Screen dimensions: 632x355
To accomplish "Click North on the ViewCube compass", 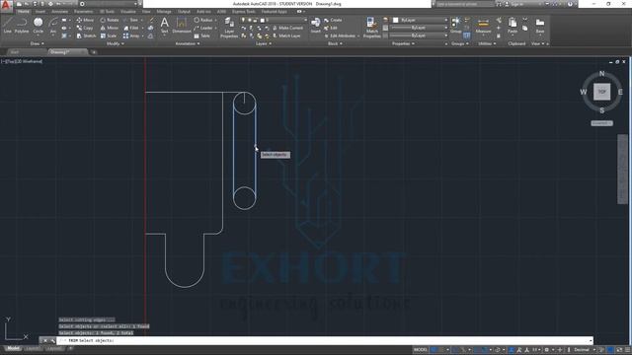I will pyautogui.click(x=601, y=74).
